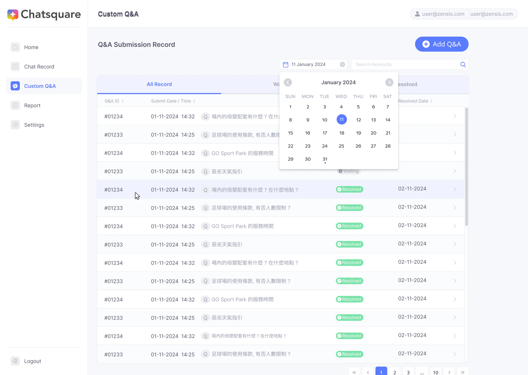The height and width of the screenshot is (375, 528).
Task: Click Chat Record sidebar icon
Action: click(x=15, y=66)
